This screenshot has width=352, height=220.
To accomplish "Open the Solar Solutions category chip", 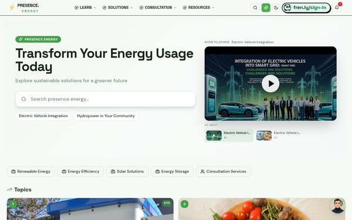I will 127,171.
